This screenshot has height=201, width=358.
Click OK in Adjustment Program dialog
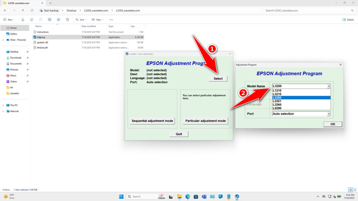(333, 124)
